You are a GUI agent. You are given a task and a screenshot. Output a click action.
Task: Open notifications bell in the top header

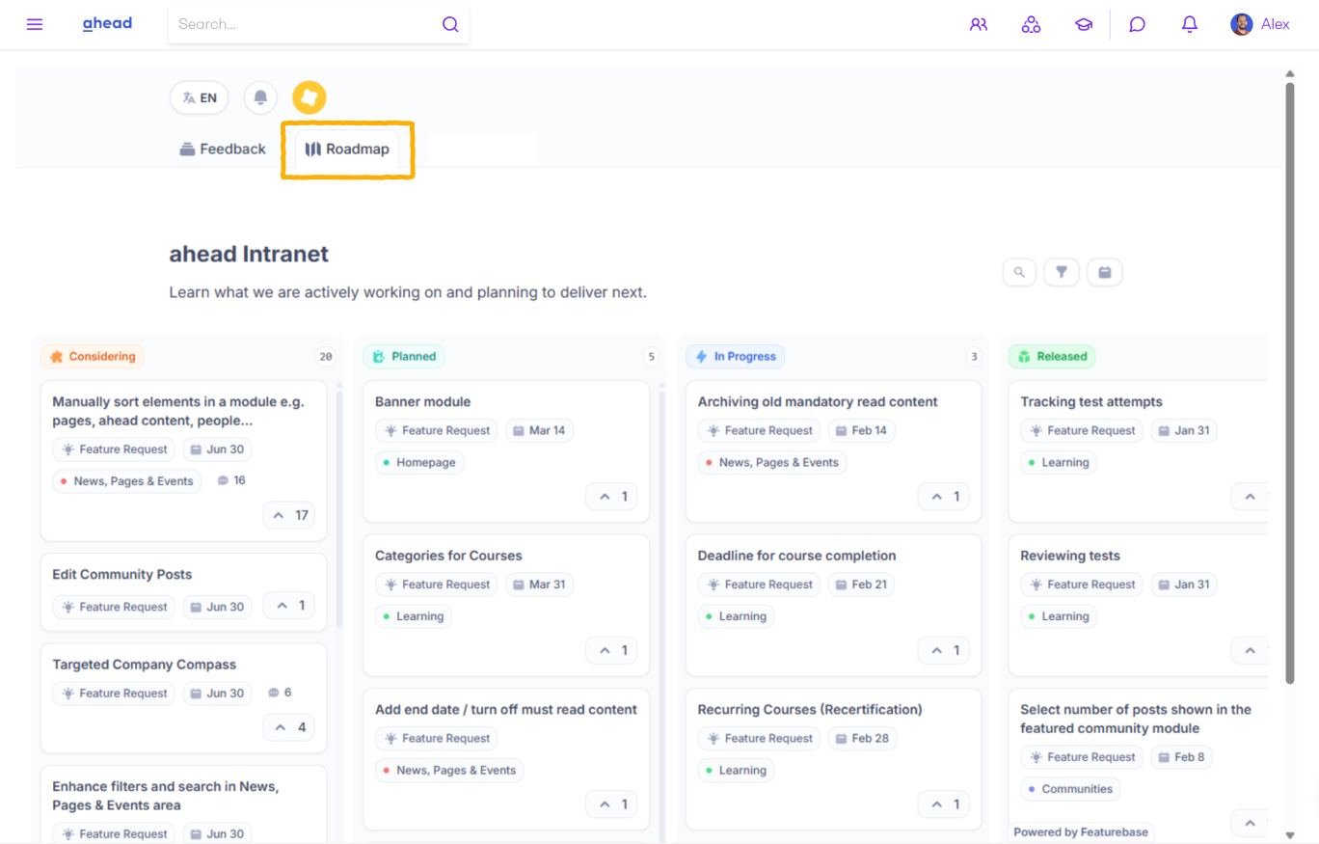click(1189, 24)
